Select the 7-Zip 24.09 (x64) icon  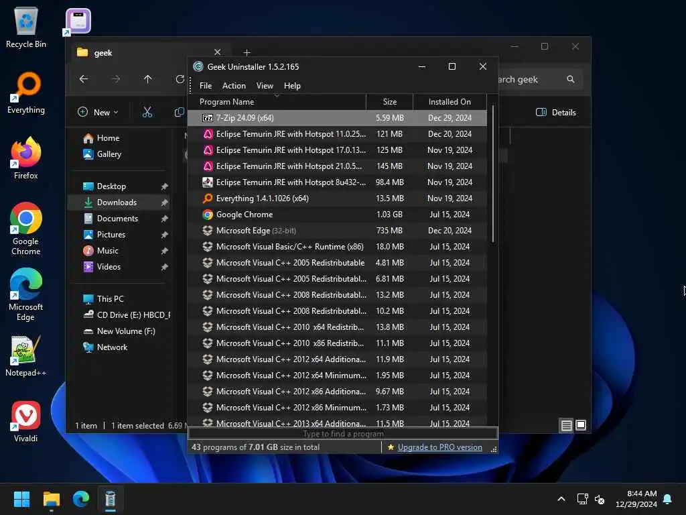click(208, 118)
